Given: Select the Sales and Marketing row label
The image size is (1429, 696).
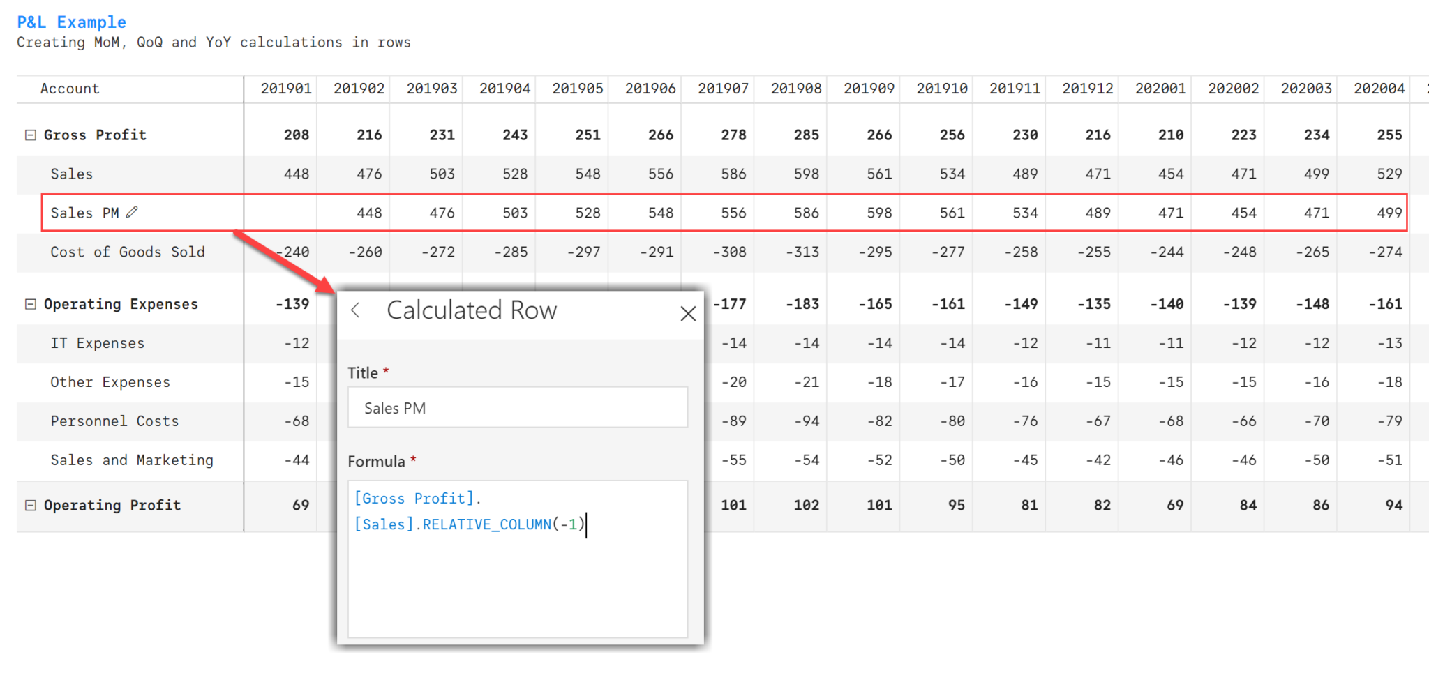Looking at the screenshot, I should tap(132, 460).
